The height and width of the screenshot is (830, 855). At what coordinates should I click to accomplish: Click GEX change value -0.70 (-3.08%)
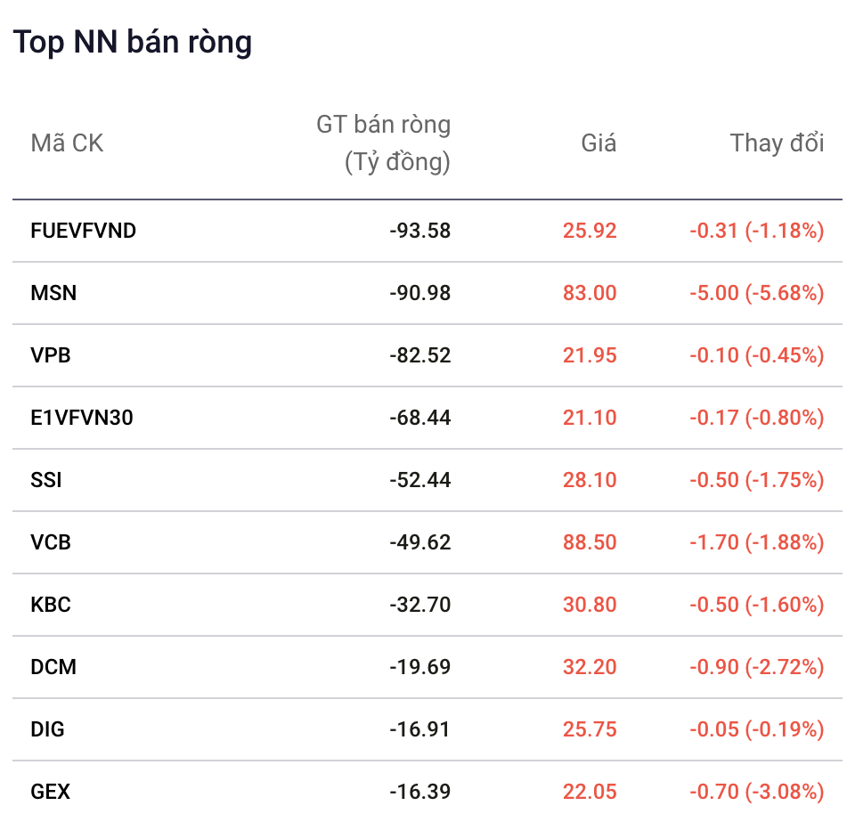757,792
